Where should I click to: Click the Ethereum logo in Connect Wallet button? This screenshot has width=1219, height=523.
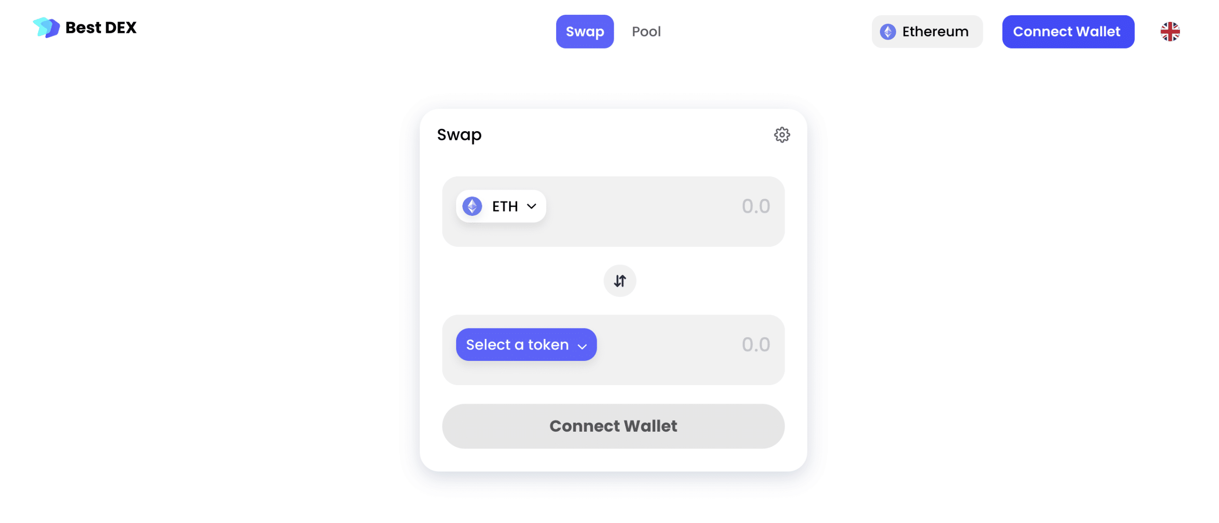887,31
